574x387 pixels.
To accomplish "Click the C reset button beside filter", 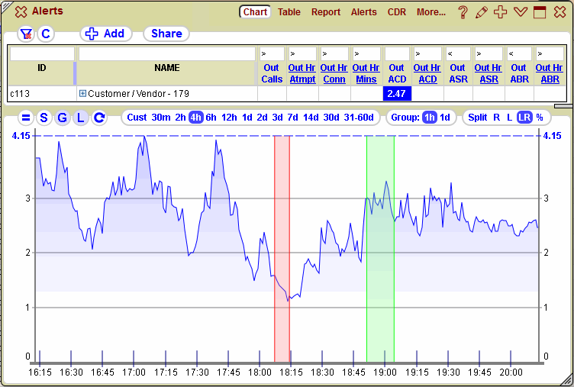I will click(x=46, y=34).
